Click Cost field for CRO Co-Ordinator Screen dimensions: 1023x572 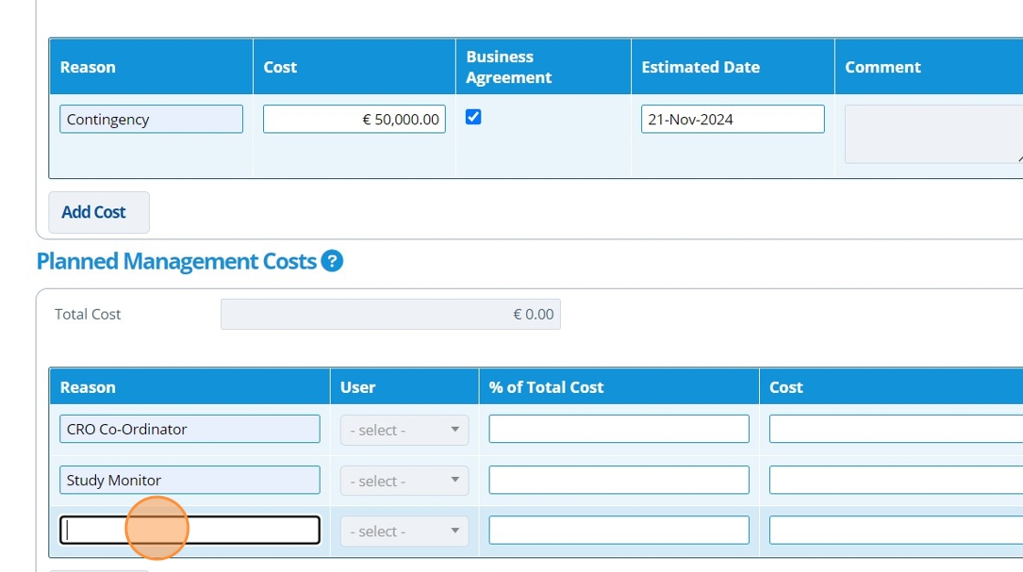(895, 429)
